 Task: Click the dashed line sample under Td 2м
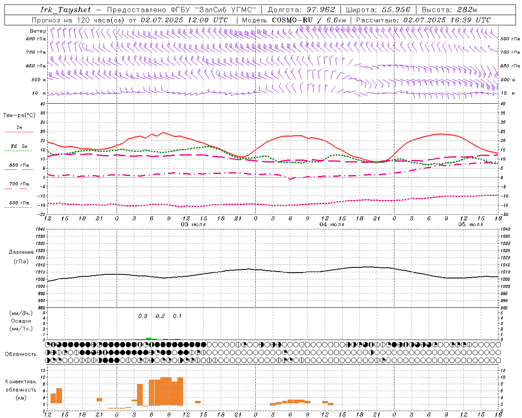pos(18,151)
